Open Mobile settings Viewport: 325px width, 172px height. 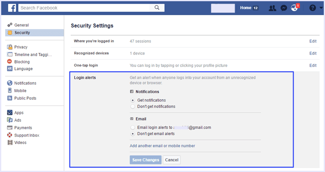click(x=20, y=91)
